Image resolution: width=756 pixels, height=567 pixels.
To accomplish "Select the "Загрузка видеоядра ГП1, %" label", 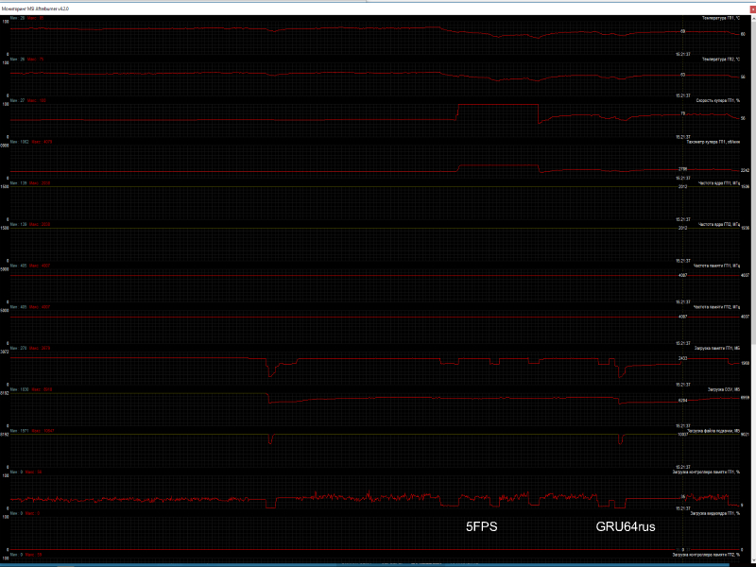I will tap(715, 513).
